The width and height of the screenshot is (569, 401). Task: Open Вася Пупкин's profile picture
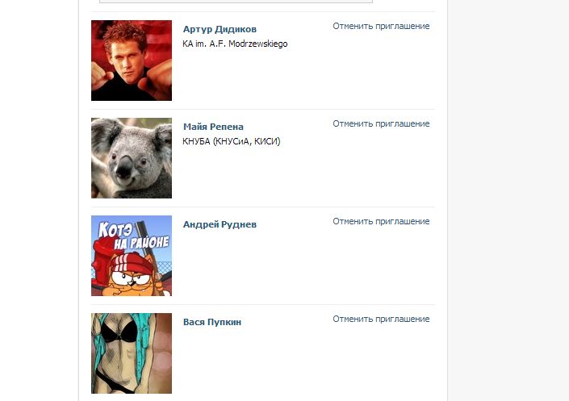click(x=132, y=353)
